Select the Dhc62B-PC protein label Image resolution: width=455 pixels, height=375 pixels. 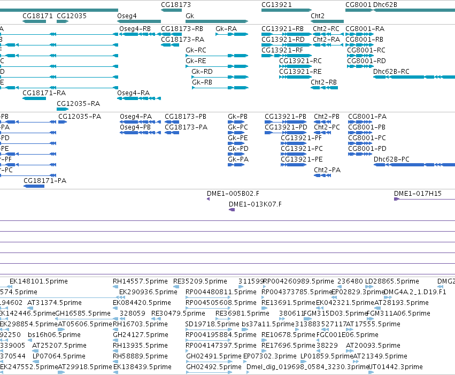(391, 159)
